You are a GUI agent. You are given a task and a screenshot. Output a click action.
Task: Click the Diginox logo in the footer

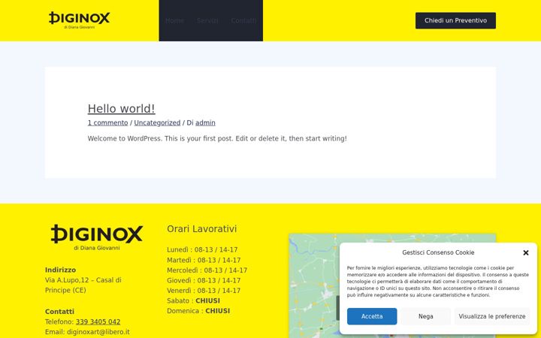97,237
